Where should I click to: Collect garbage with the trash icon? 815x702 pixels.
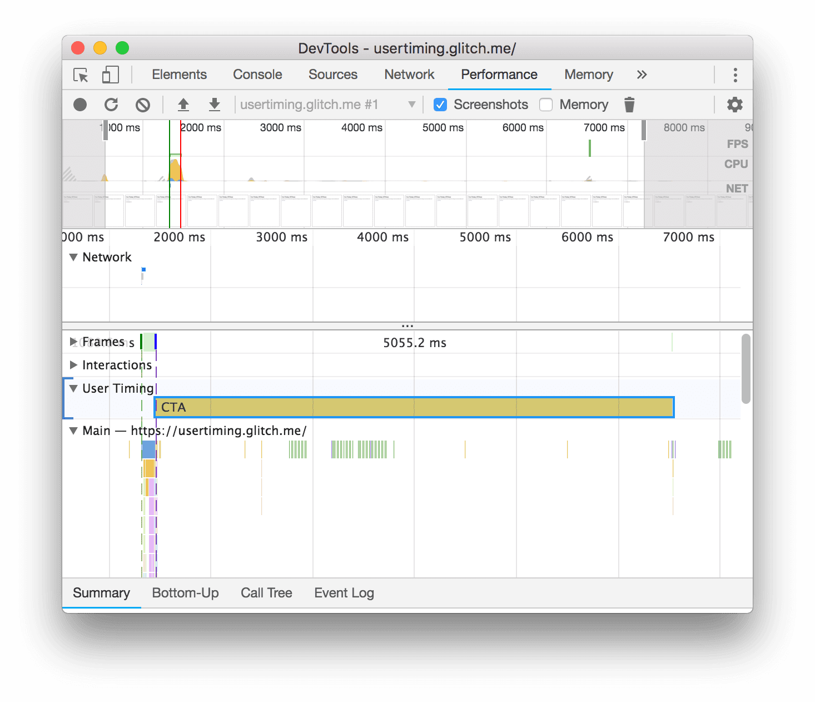629,104
